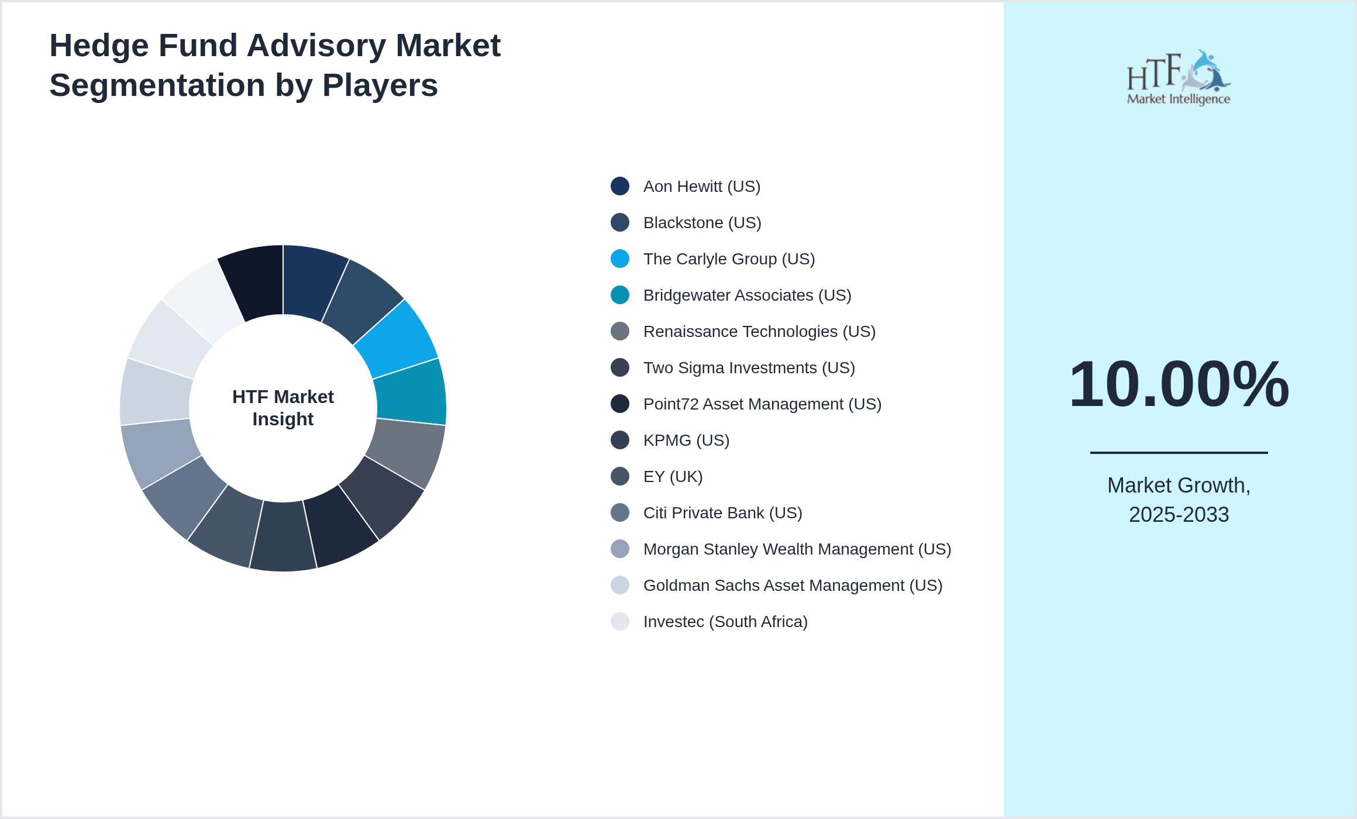
Task: Click the light blue Carlyle Group dot
Action: [620, 259]
